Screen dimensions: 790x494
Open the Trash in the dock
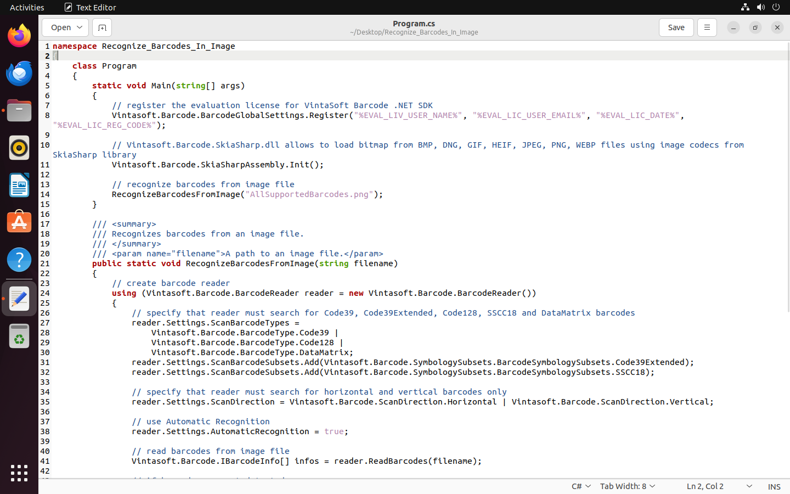coord(19,337)
